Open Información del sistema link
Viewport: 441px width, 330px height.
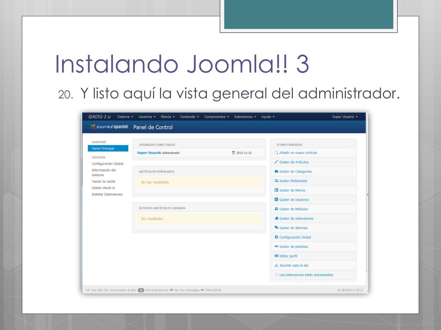tap(103, 172)
